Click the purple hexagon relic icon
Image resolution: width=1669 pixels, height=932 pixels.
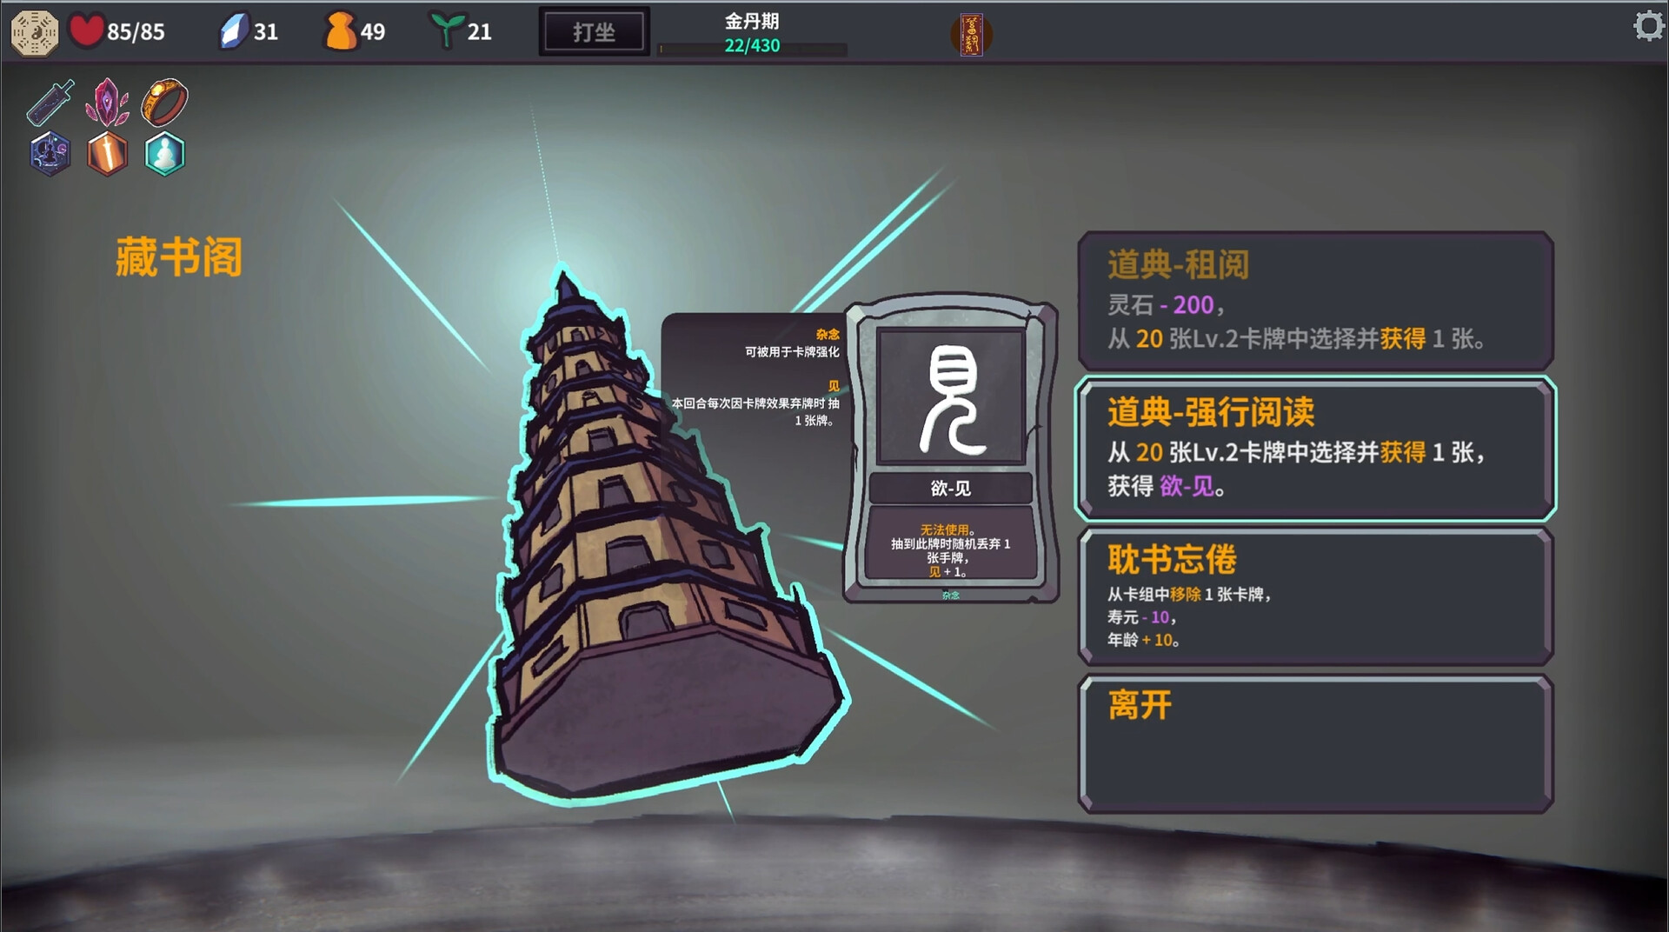[50, 154]
